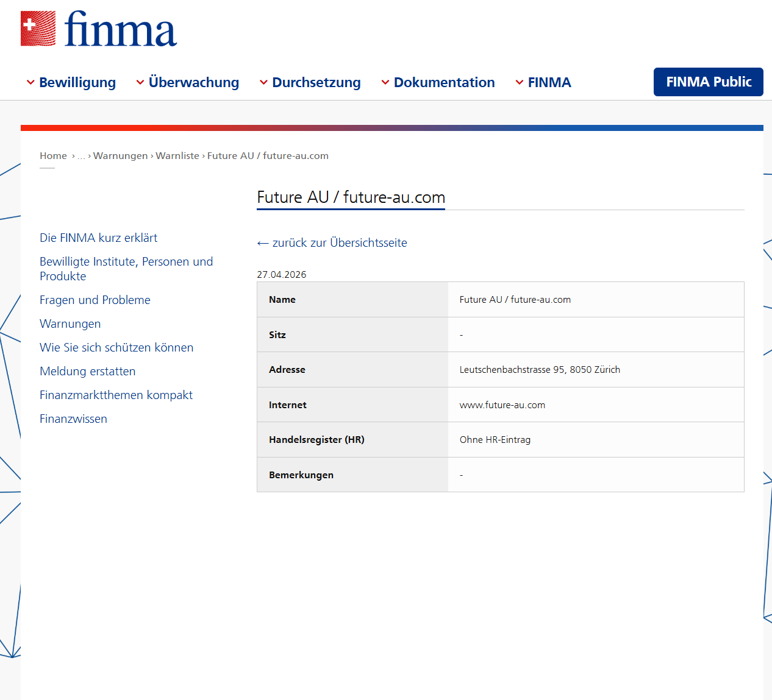Click the Internet row label

(288, 405)
